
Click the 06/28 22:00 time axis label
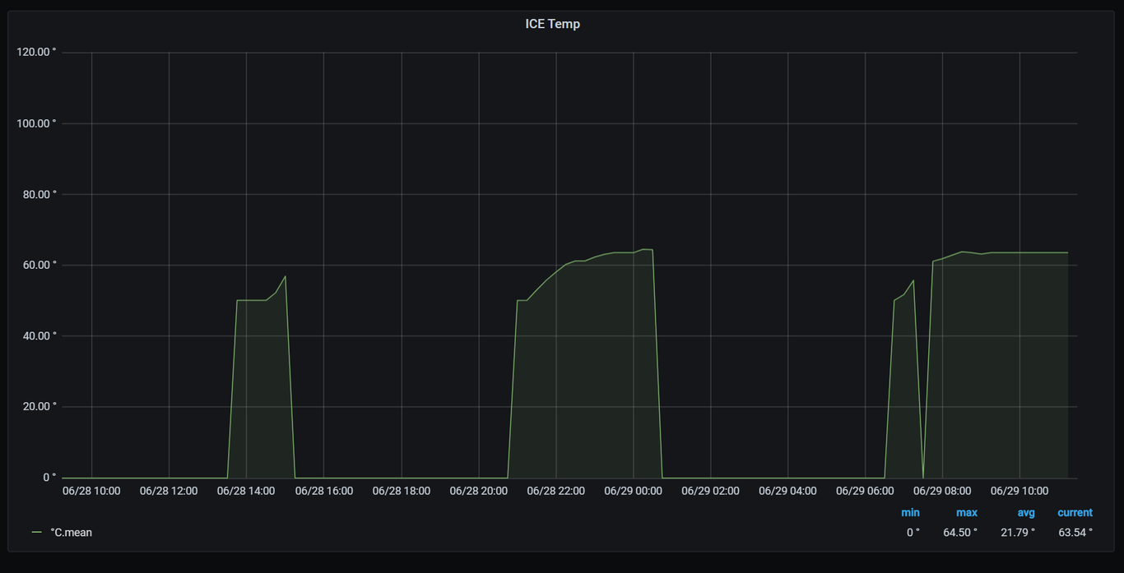pyautogui.click(x=555, y=491)
